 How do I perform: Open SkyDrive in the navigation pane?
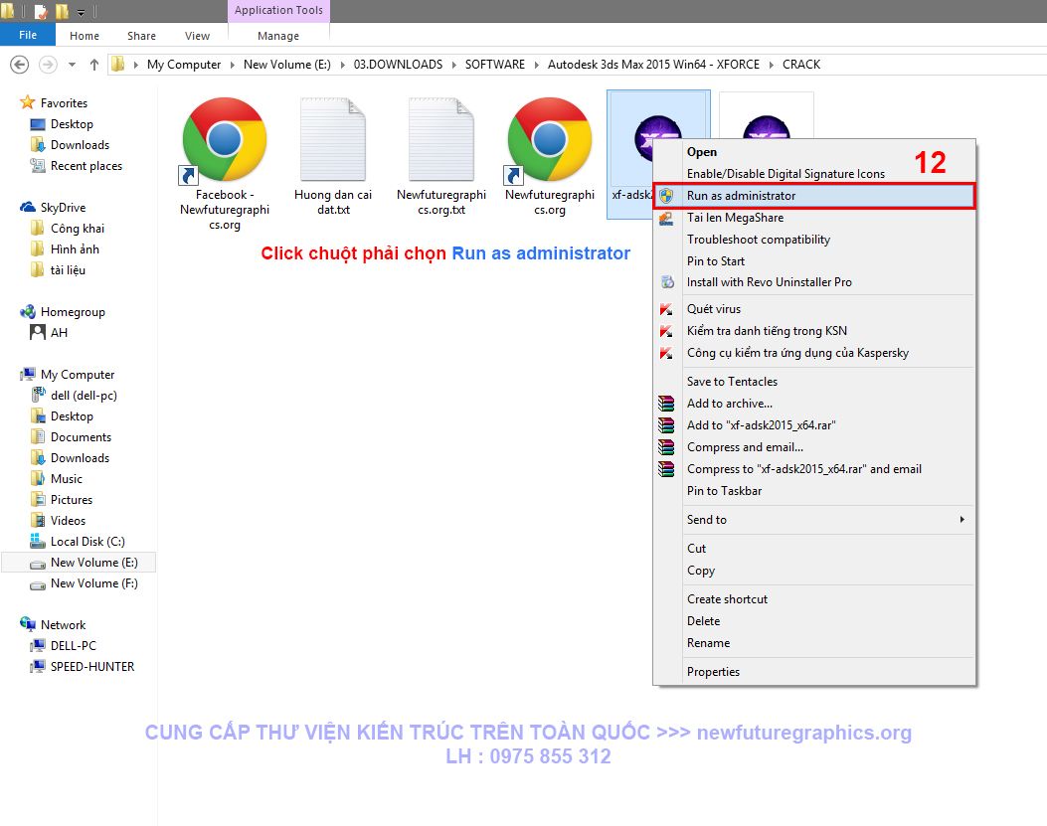(x=63, y=208)
